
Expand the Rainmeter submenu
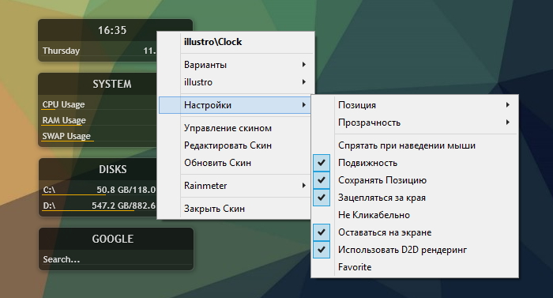(235, 186)
